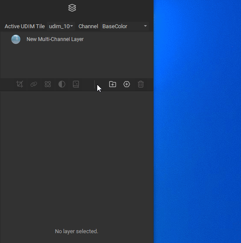Open the Layers stack panel icon
This screenshot has width=241, height=243.
pos(72,8)
